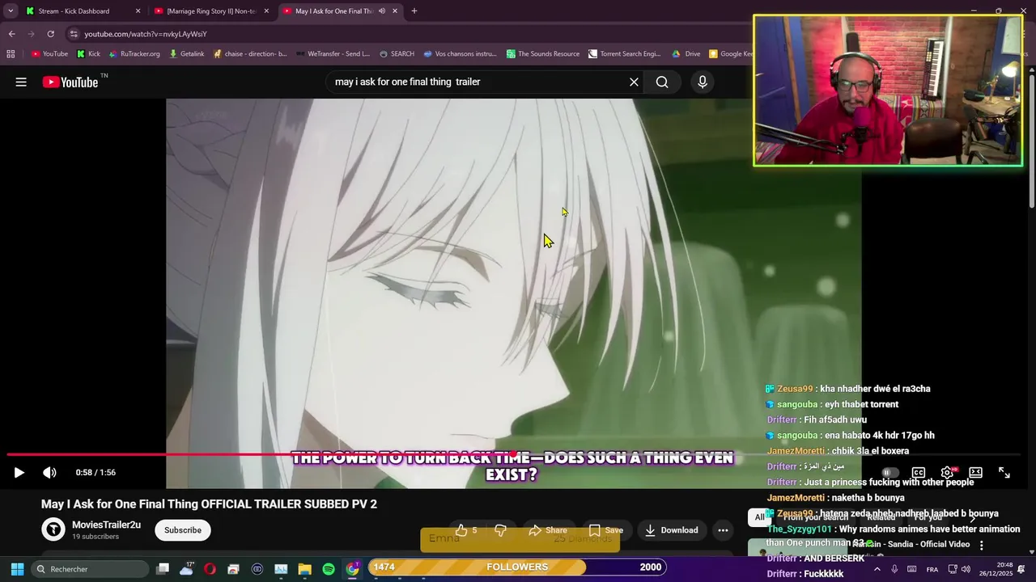Image resolution: width=1036 pixels, height=582 pixels.
Task: Open the Windows Start menu
Action: pos(17,569)
